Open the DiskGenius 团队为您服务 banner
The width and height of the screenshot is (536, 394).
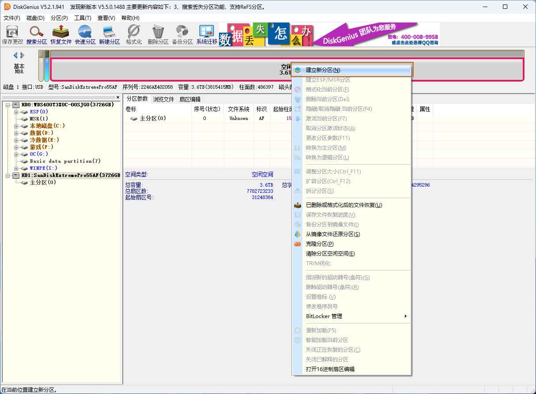(329, 34)
